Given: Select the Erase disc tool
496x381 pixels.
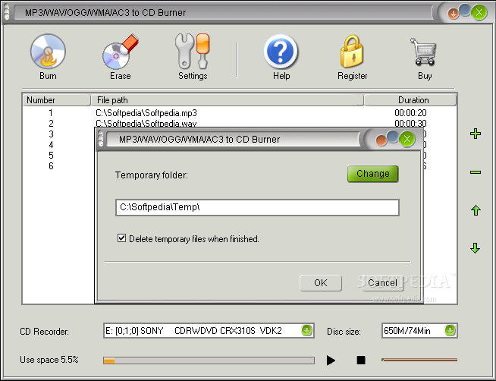Looking at the screenshot, I should click(x=121, y=52).
